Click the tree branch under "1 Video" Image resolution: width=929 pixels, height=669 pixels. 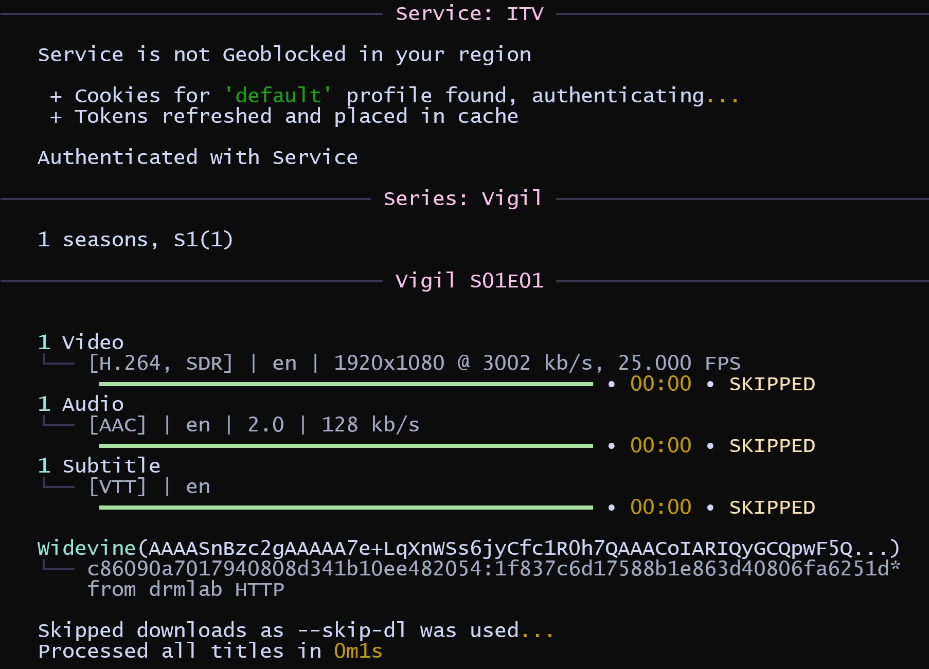click(x=58, y=362)
